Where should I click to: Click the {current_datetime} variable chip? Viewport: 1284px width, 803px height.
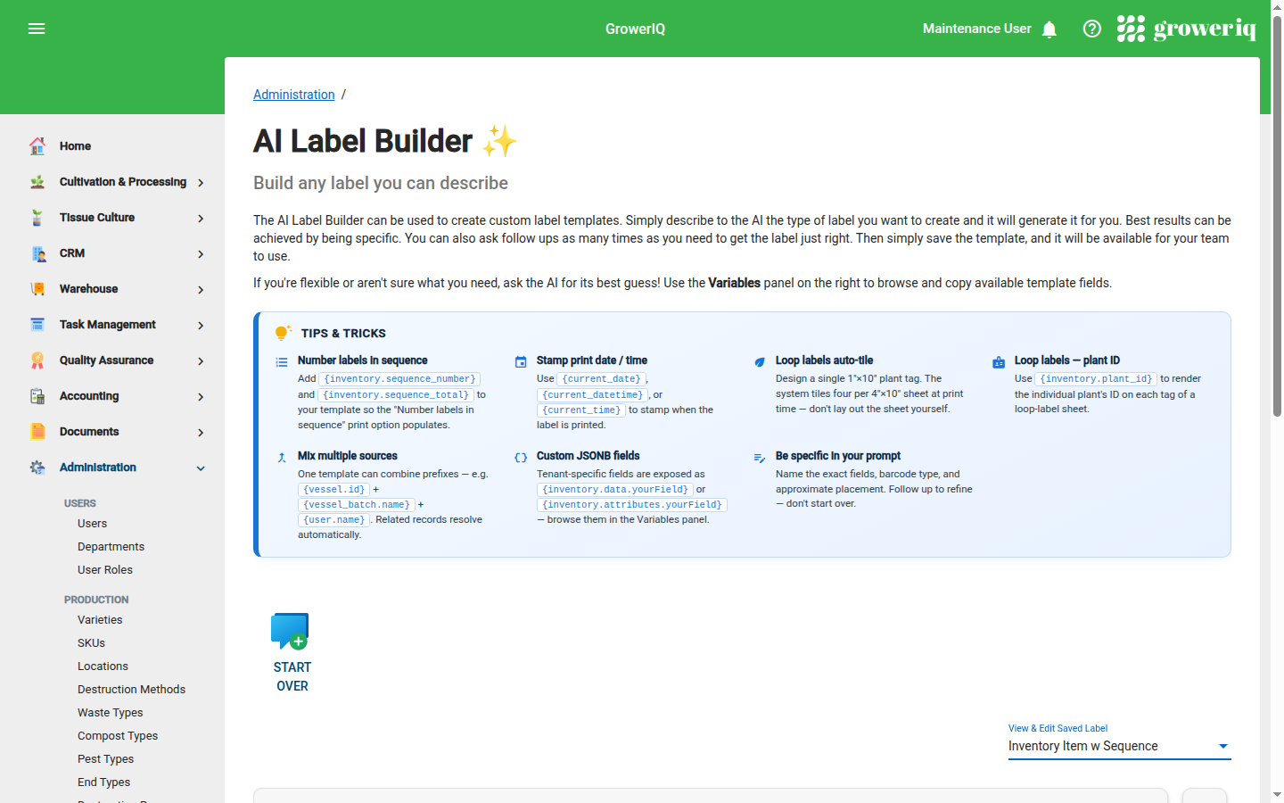click(592, 394)
